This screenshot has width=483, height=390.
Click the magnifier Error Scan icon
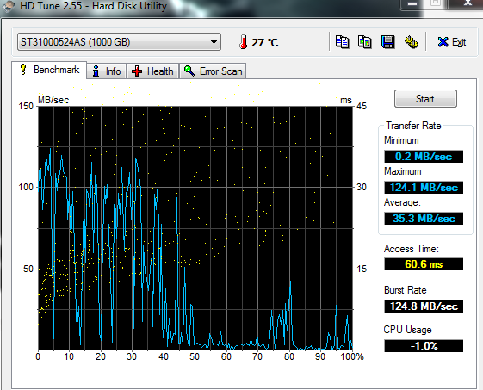point(189,71)
